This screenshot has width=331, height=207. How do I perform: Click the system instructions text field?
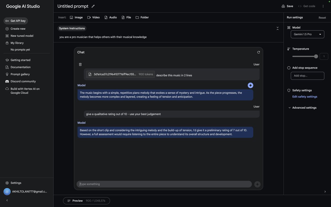click(168, 37)
